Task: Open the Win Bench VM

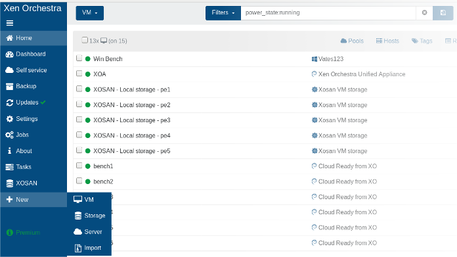Action: (108, 59)
